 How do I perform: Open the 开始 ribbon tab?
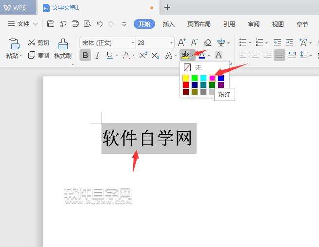coord(144,24)
